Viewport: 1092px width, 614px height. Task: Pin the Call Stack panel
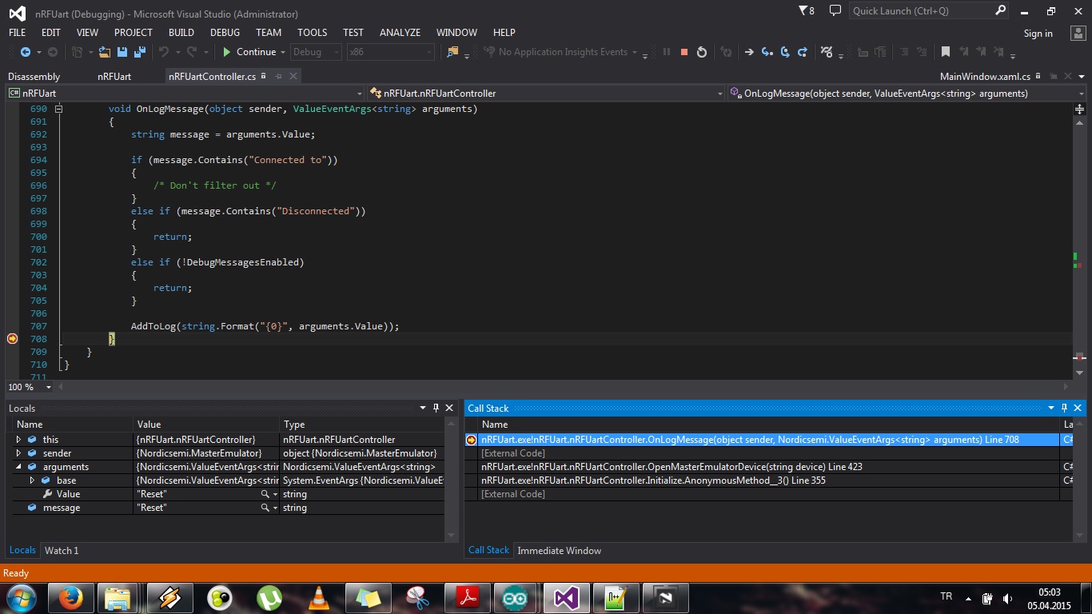1065,408
